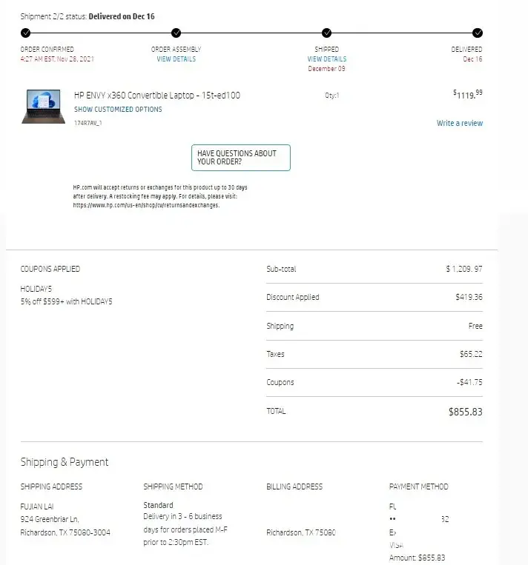Click the HOLIDAY5 coupon code
The width and height of the screenshot is (528, 565).
(x=36, y=289)
